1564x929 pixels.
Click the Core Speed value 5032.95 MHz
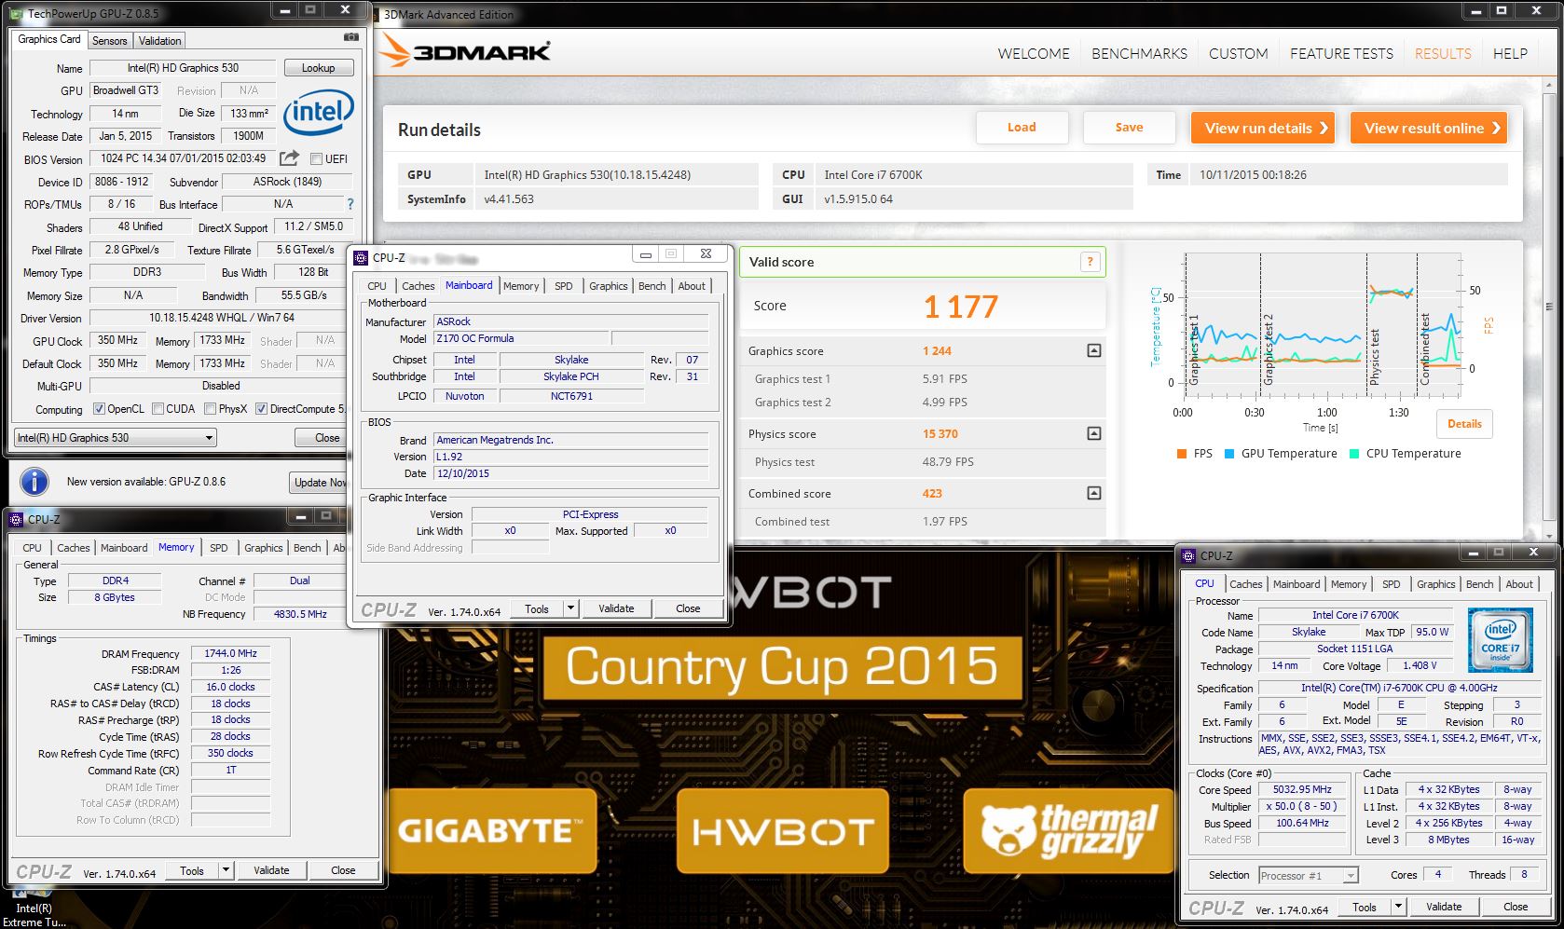pyautogui.click(x=1302, y=789)
